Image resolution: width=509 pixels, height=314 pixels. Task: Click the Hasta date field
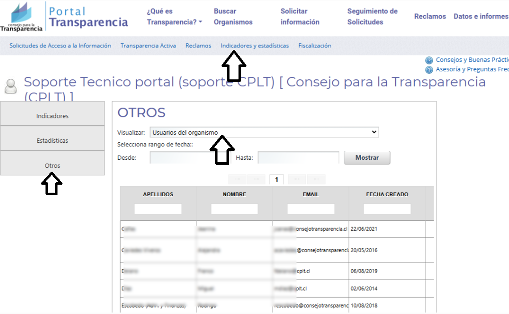(298, 158)
